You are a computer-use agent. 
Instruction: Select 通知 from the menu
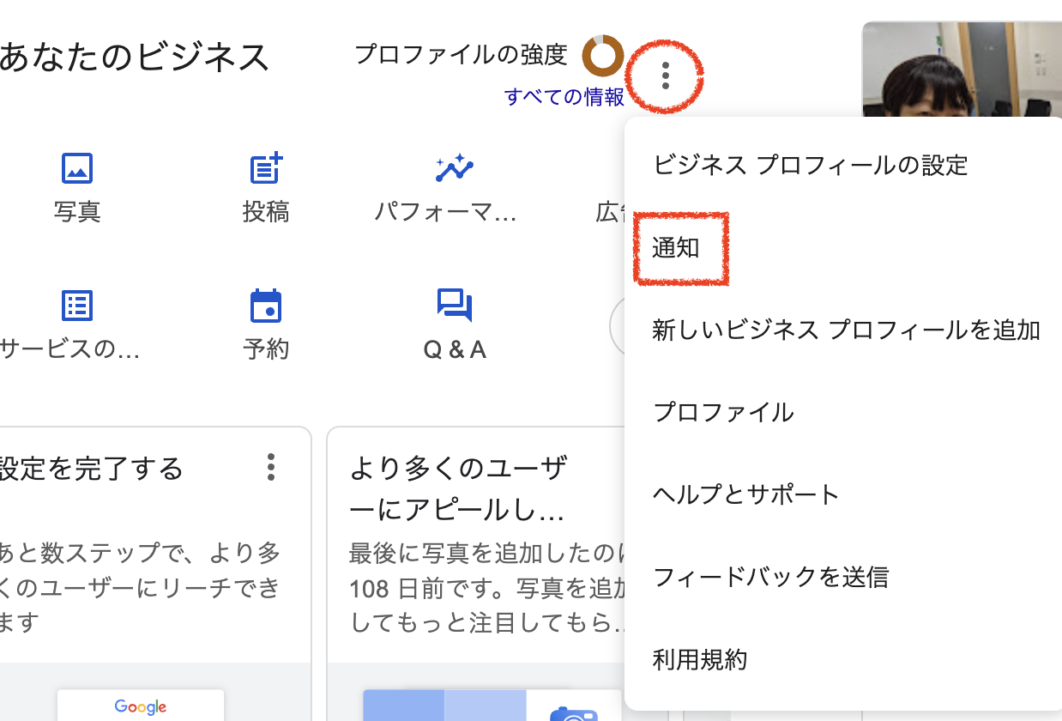(679, 248)
